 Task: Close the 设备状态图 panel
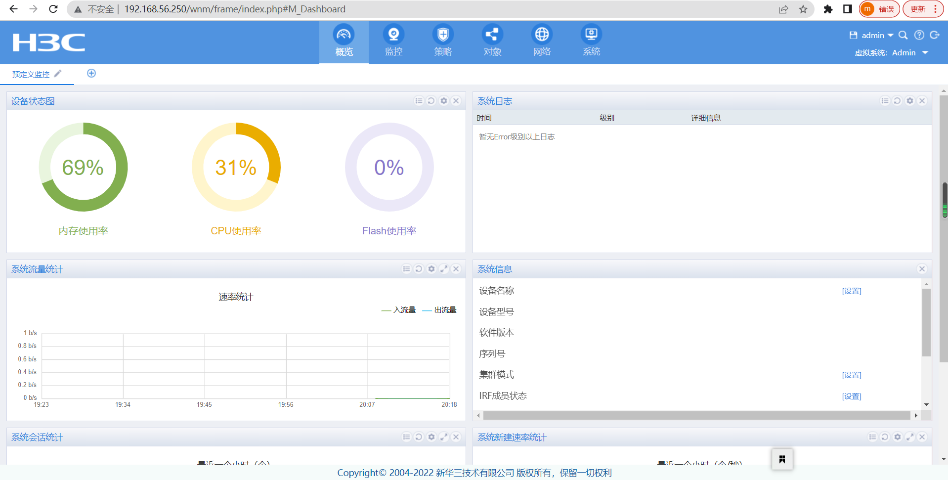(456, 101)
